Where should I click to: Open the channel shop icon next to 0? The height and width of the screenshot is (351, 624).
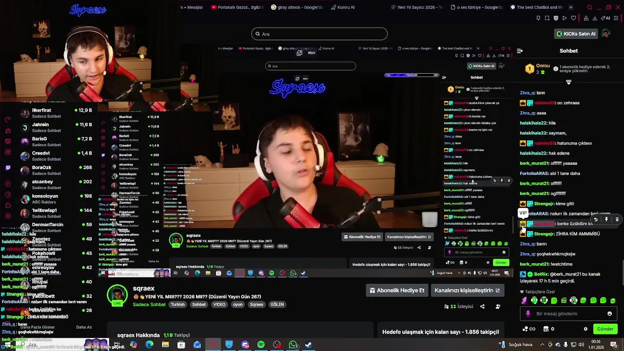(546, 329)
